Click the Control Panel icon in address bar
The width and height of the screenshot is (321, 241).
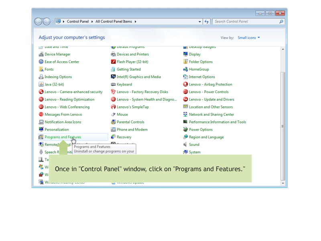[x=58, y=21]
